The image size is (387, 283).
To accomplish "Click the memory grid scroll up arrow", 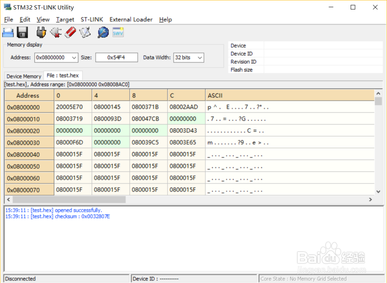I will [x=378, y=94].
